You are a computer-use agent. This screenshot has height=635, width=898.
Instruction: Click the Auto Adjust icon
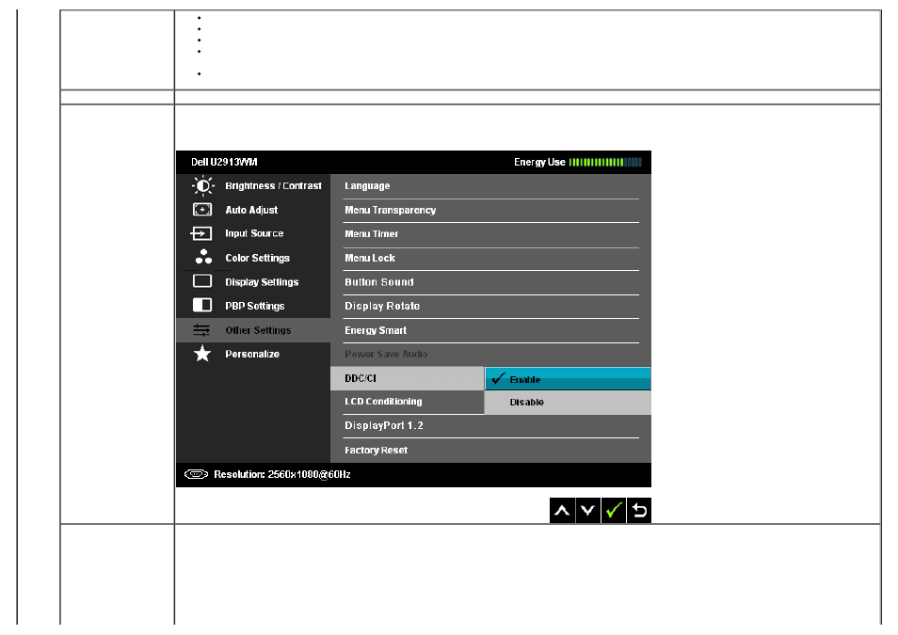202,210
